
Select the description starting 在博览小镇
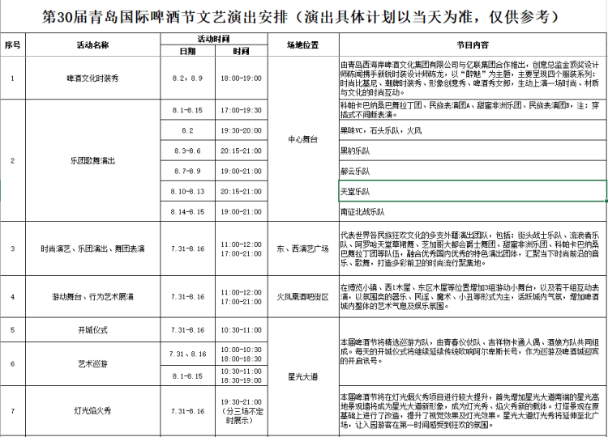[x=473, y=296]
